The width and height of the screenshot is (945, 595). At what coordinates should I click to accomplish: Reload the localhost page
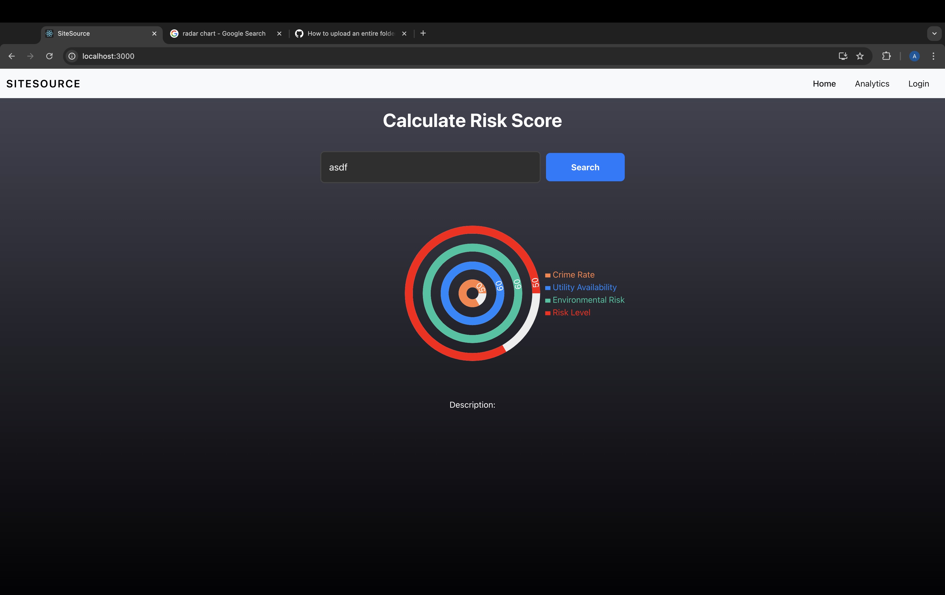coord(49,56)
